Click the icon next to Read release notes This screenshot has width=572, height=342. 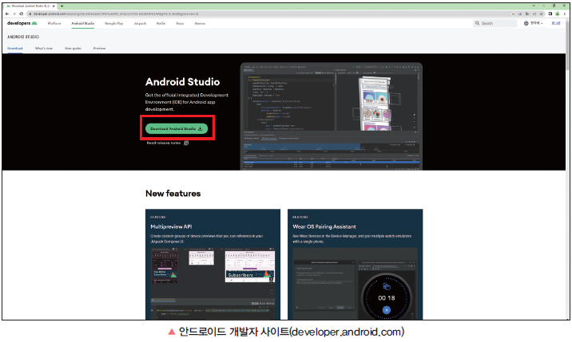pyautogui.click(x=186, y=143)
